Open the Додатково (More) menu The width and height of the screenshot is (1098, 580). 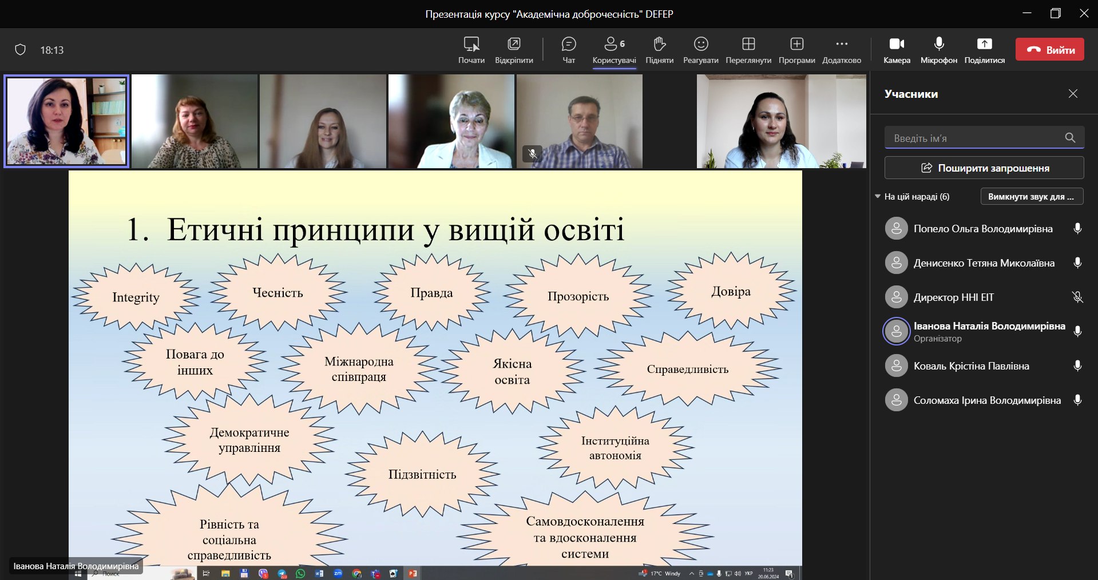click(x=841, y=50)
